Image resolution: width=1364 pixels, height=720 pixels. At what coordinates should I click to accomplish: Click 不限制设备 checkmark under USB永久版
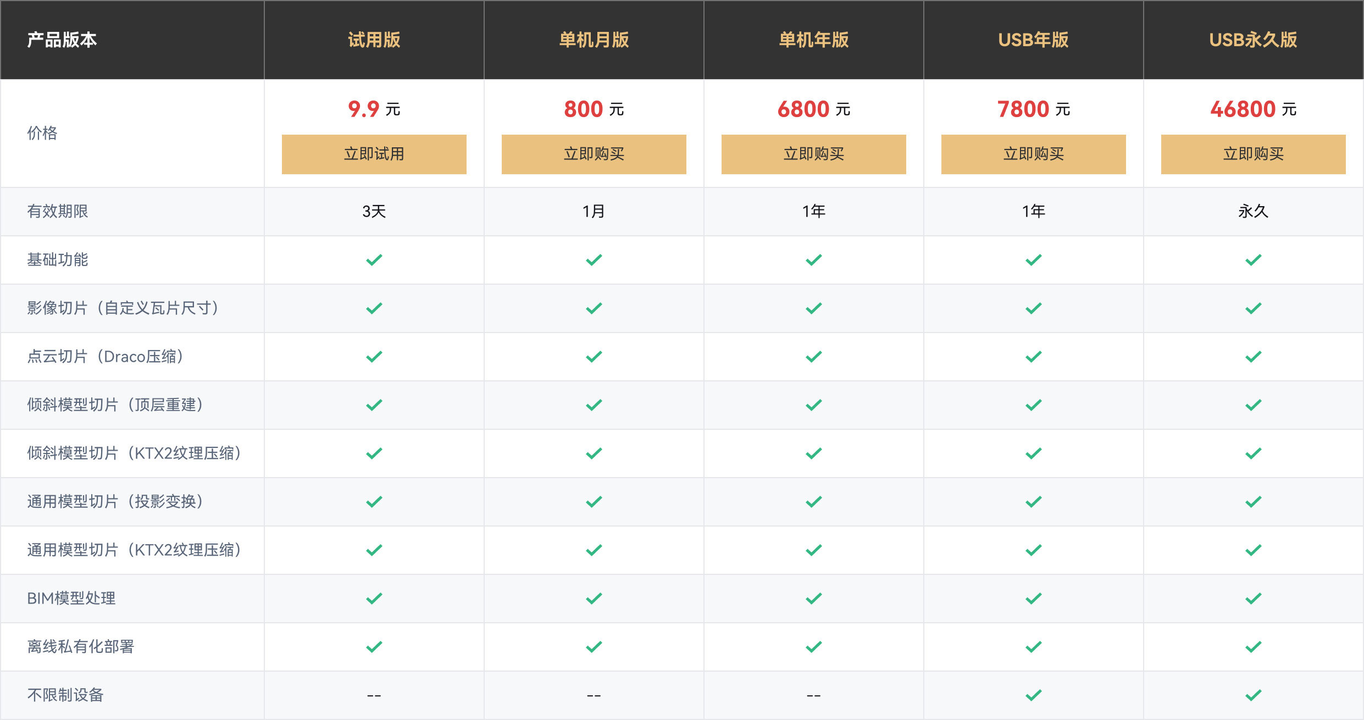click(x=1253, y=695)
